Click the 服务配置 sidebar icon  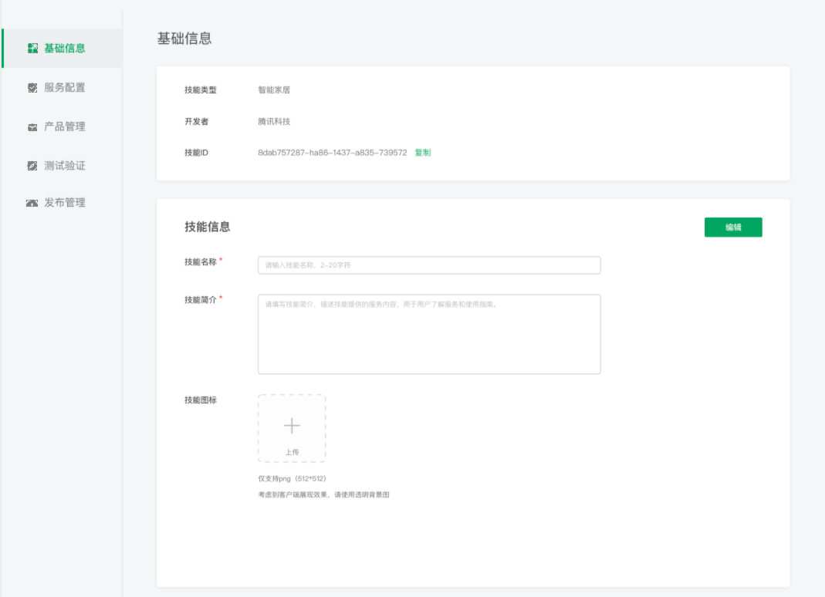[32, 88]
